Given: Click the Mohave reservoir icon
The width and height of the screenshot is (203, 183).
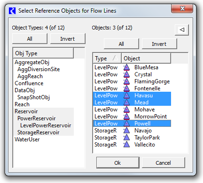Looking at the screenshot, I should point(126,110).
